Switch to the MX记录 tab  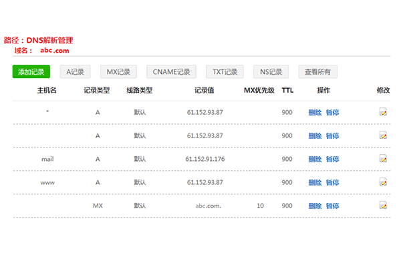coord(118,71)
